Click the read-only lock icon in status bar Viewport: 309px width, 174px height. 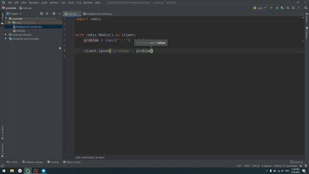(x=301, y=166)
